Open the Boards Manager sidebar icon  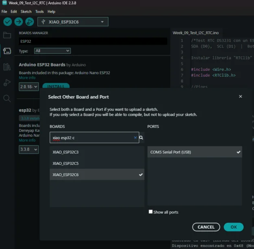pyautogui.click(x=7, y=51)
